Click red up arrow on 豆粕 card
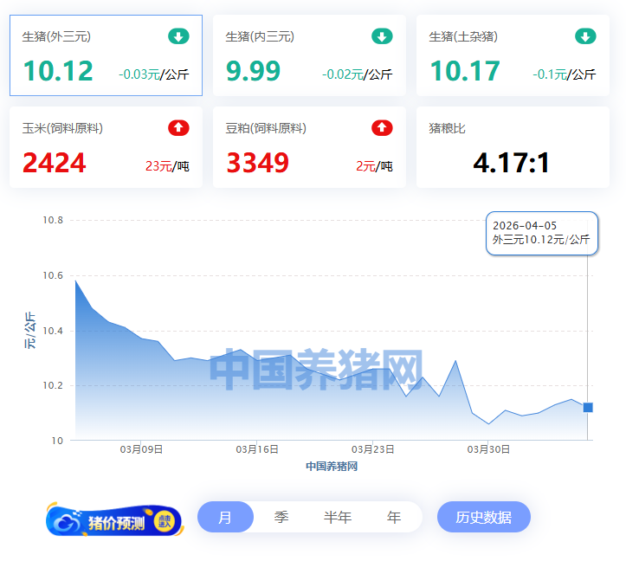The image size is (626, 561). point(382,128)
